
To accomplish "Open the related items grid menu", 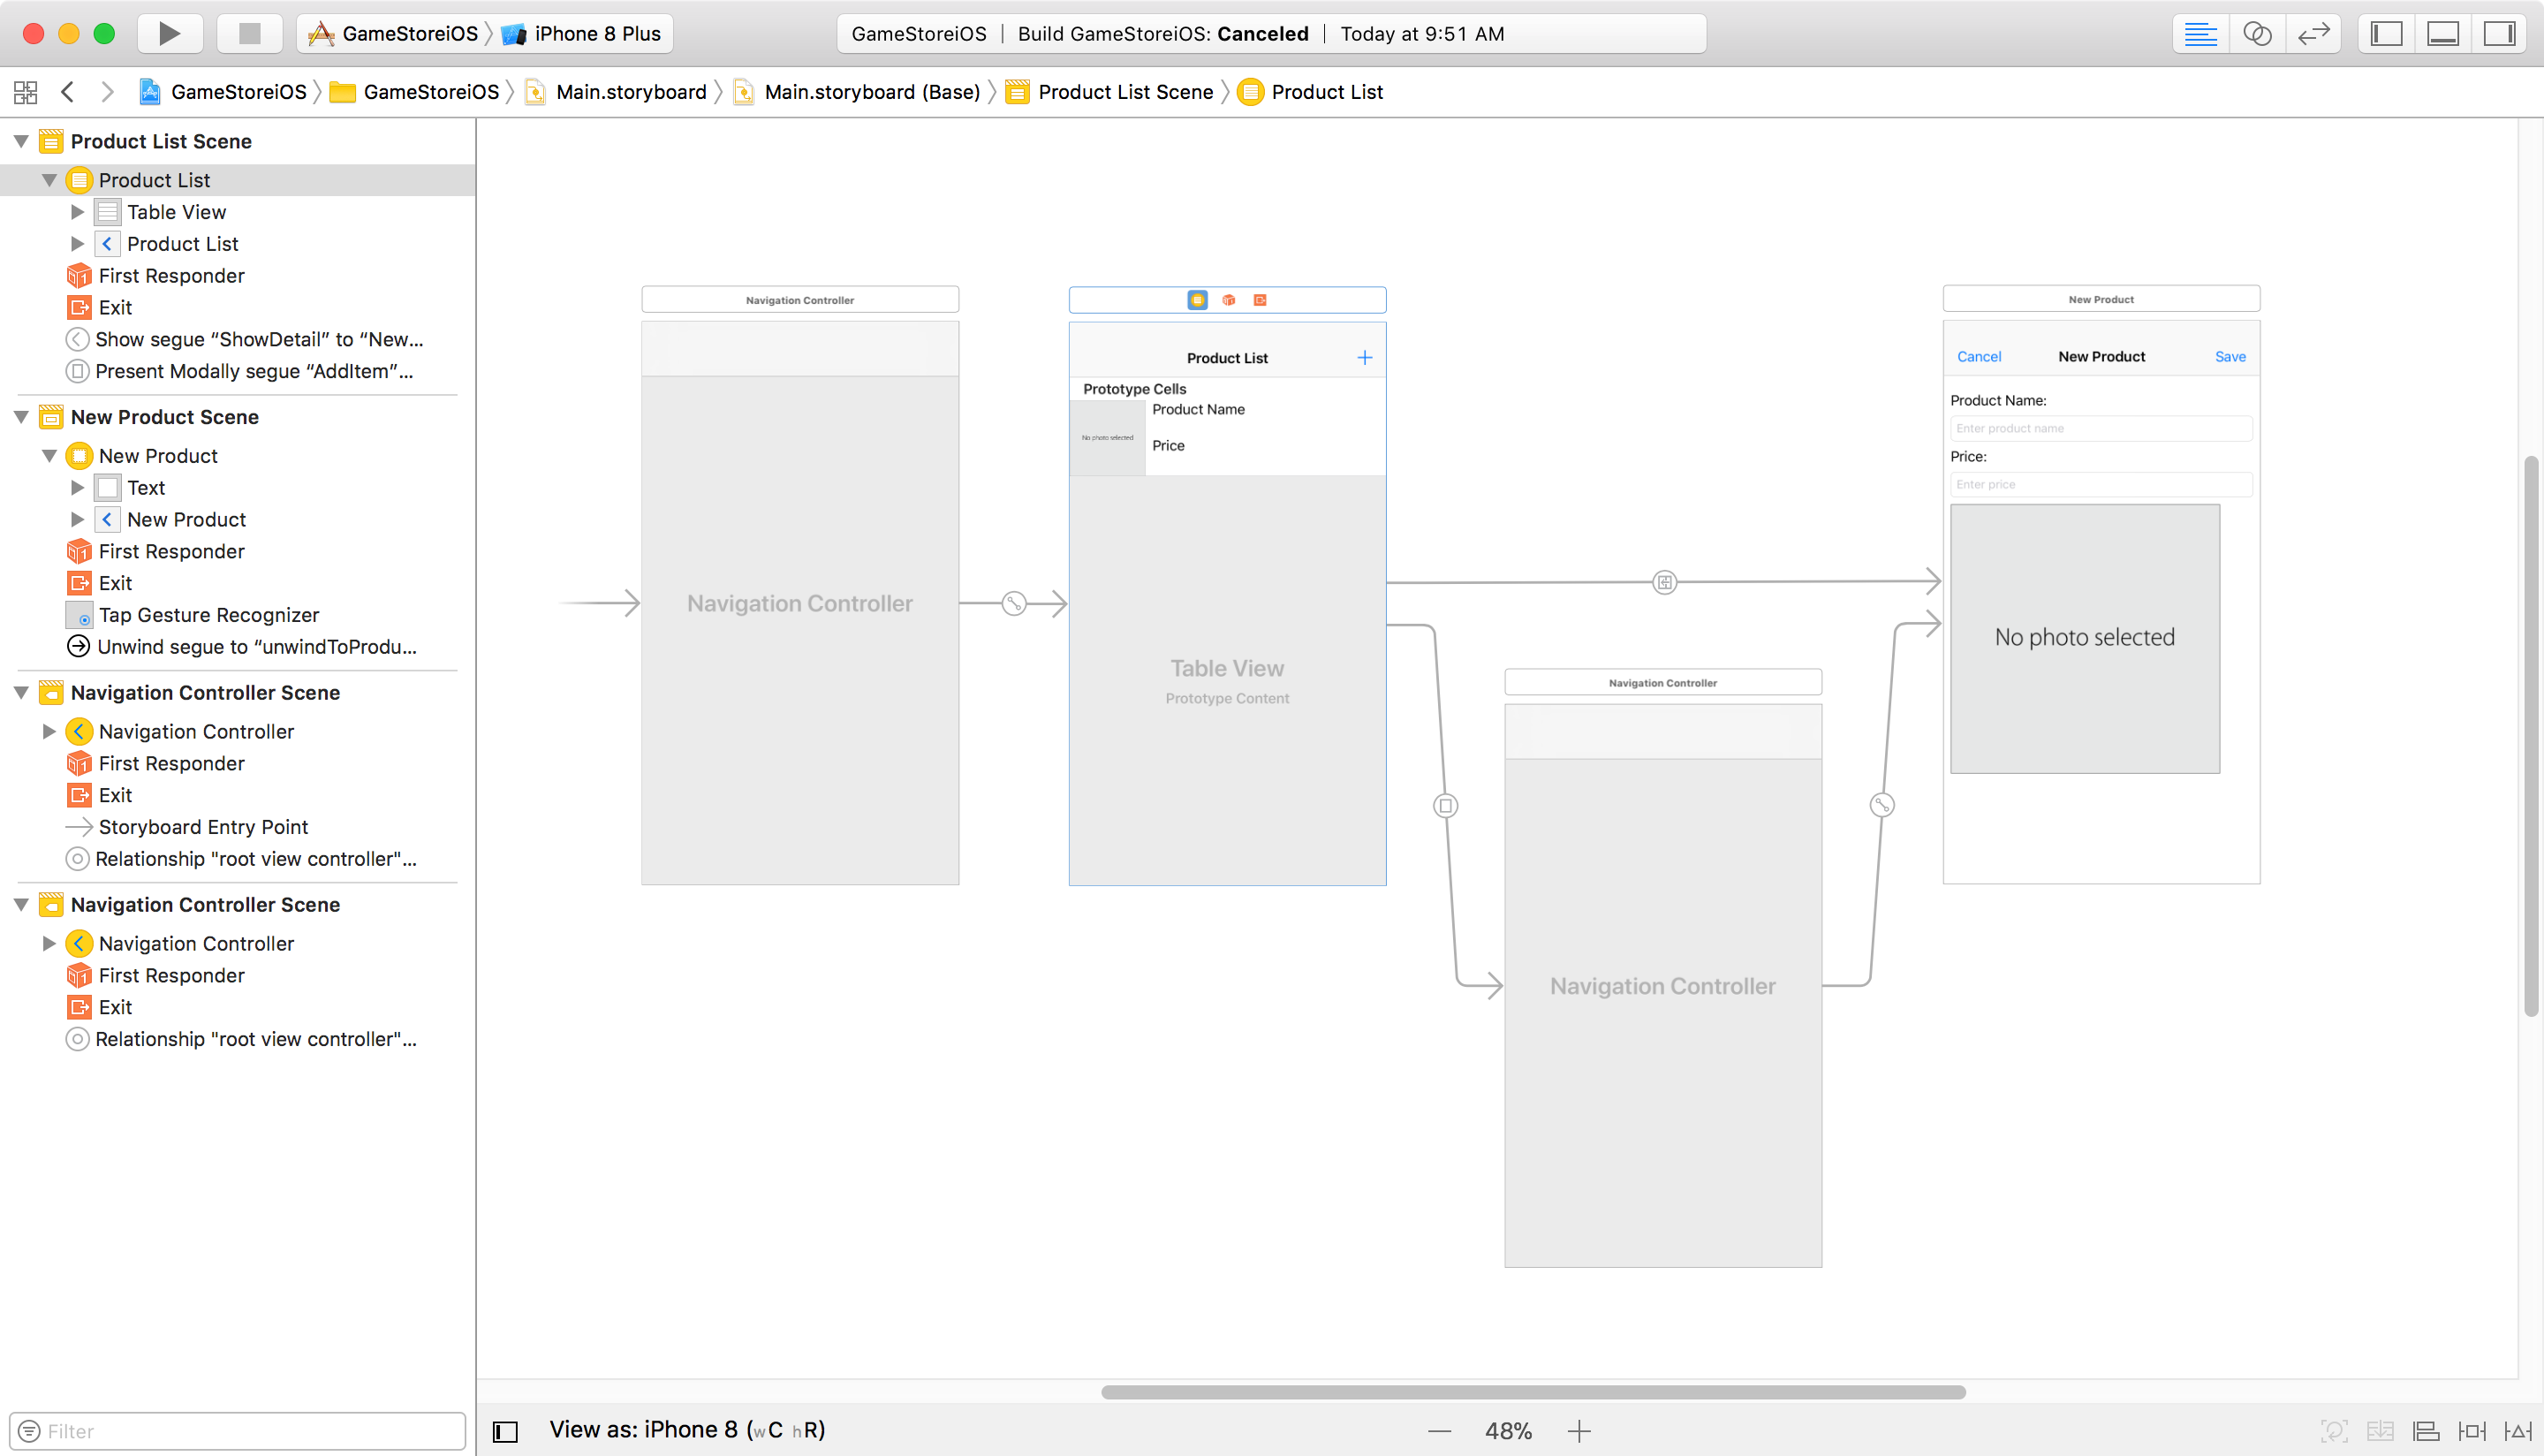I will pyautogui.click(x=26, y=92).
